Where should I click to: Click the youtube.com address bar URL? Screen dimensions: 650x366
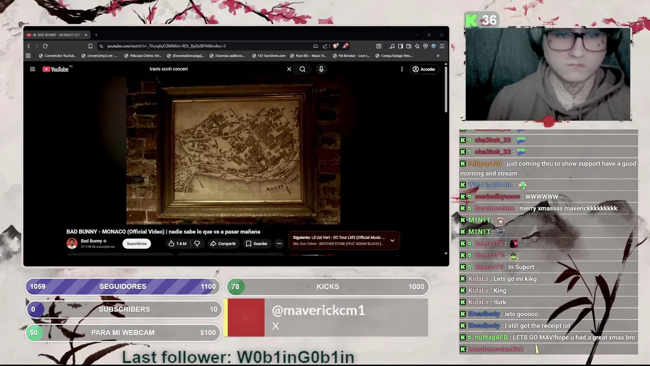166,46
